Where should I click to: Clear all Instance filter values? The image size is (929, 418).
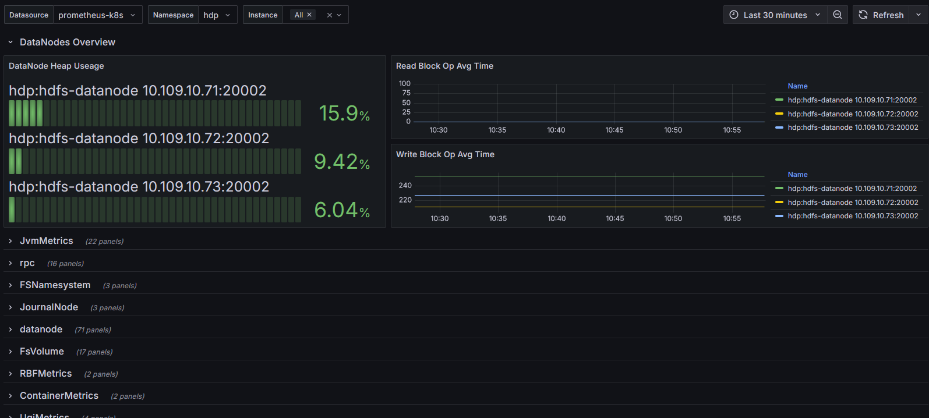click(x=330, y=15)
